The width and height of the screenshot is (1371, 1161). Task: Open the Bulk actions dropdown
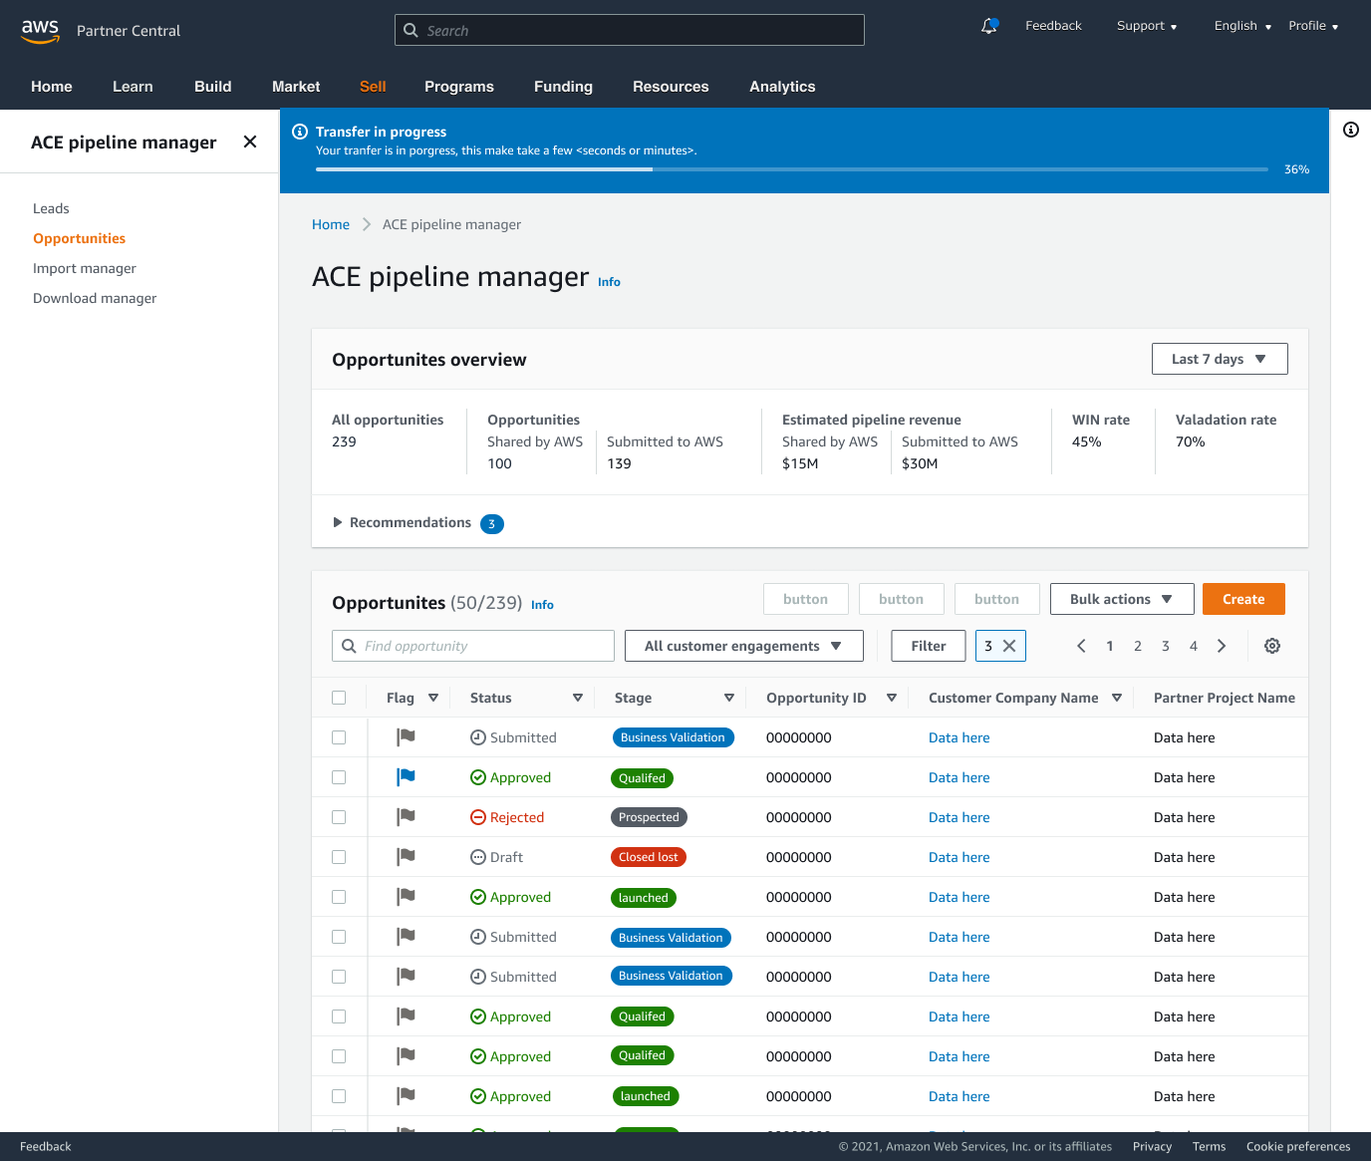click(1122, 599)
